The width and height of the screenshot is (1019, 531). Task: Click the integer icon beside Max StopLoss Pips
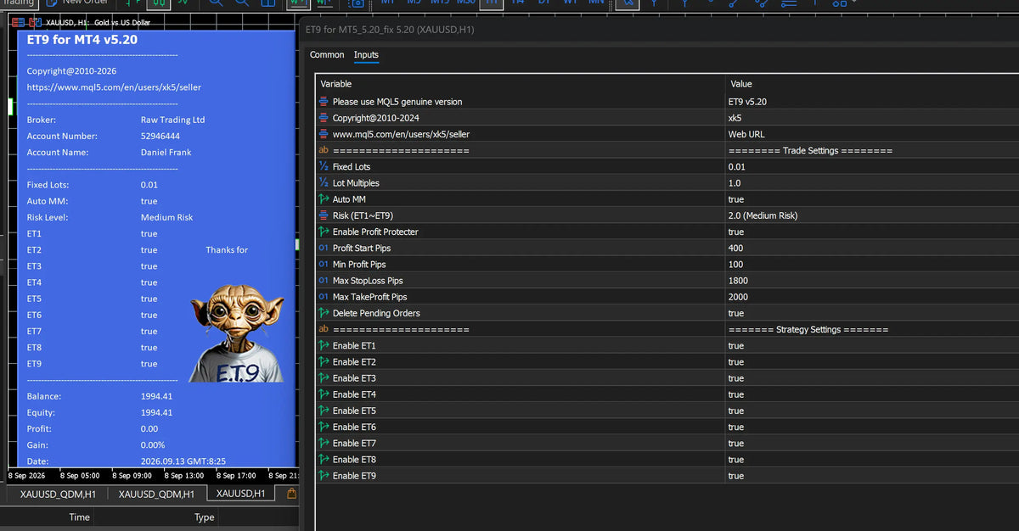[324, 281]
